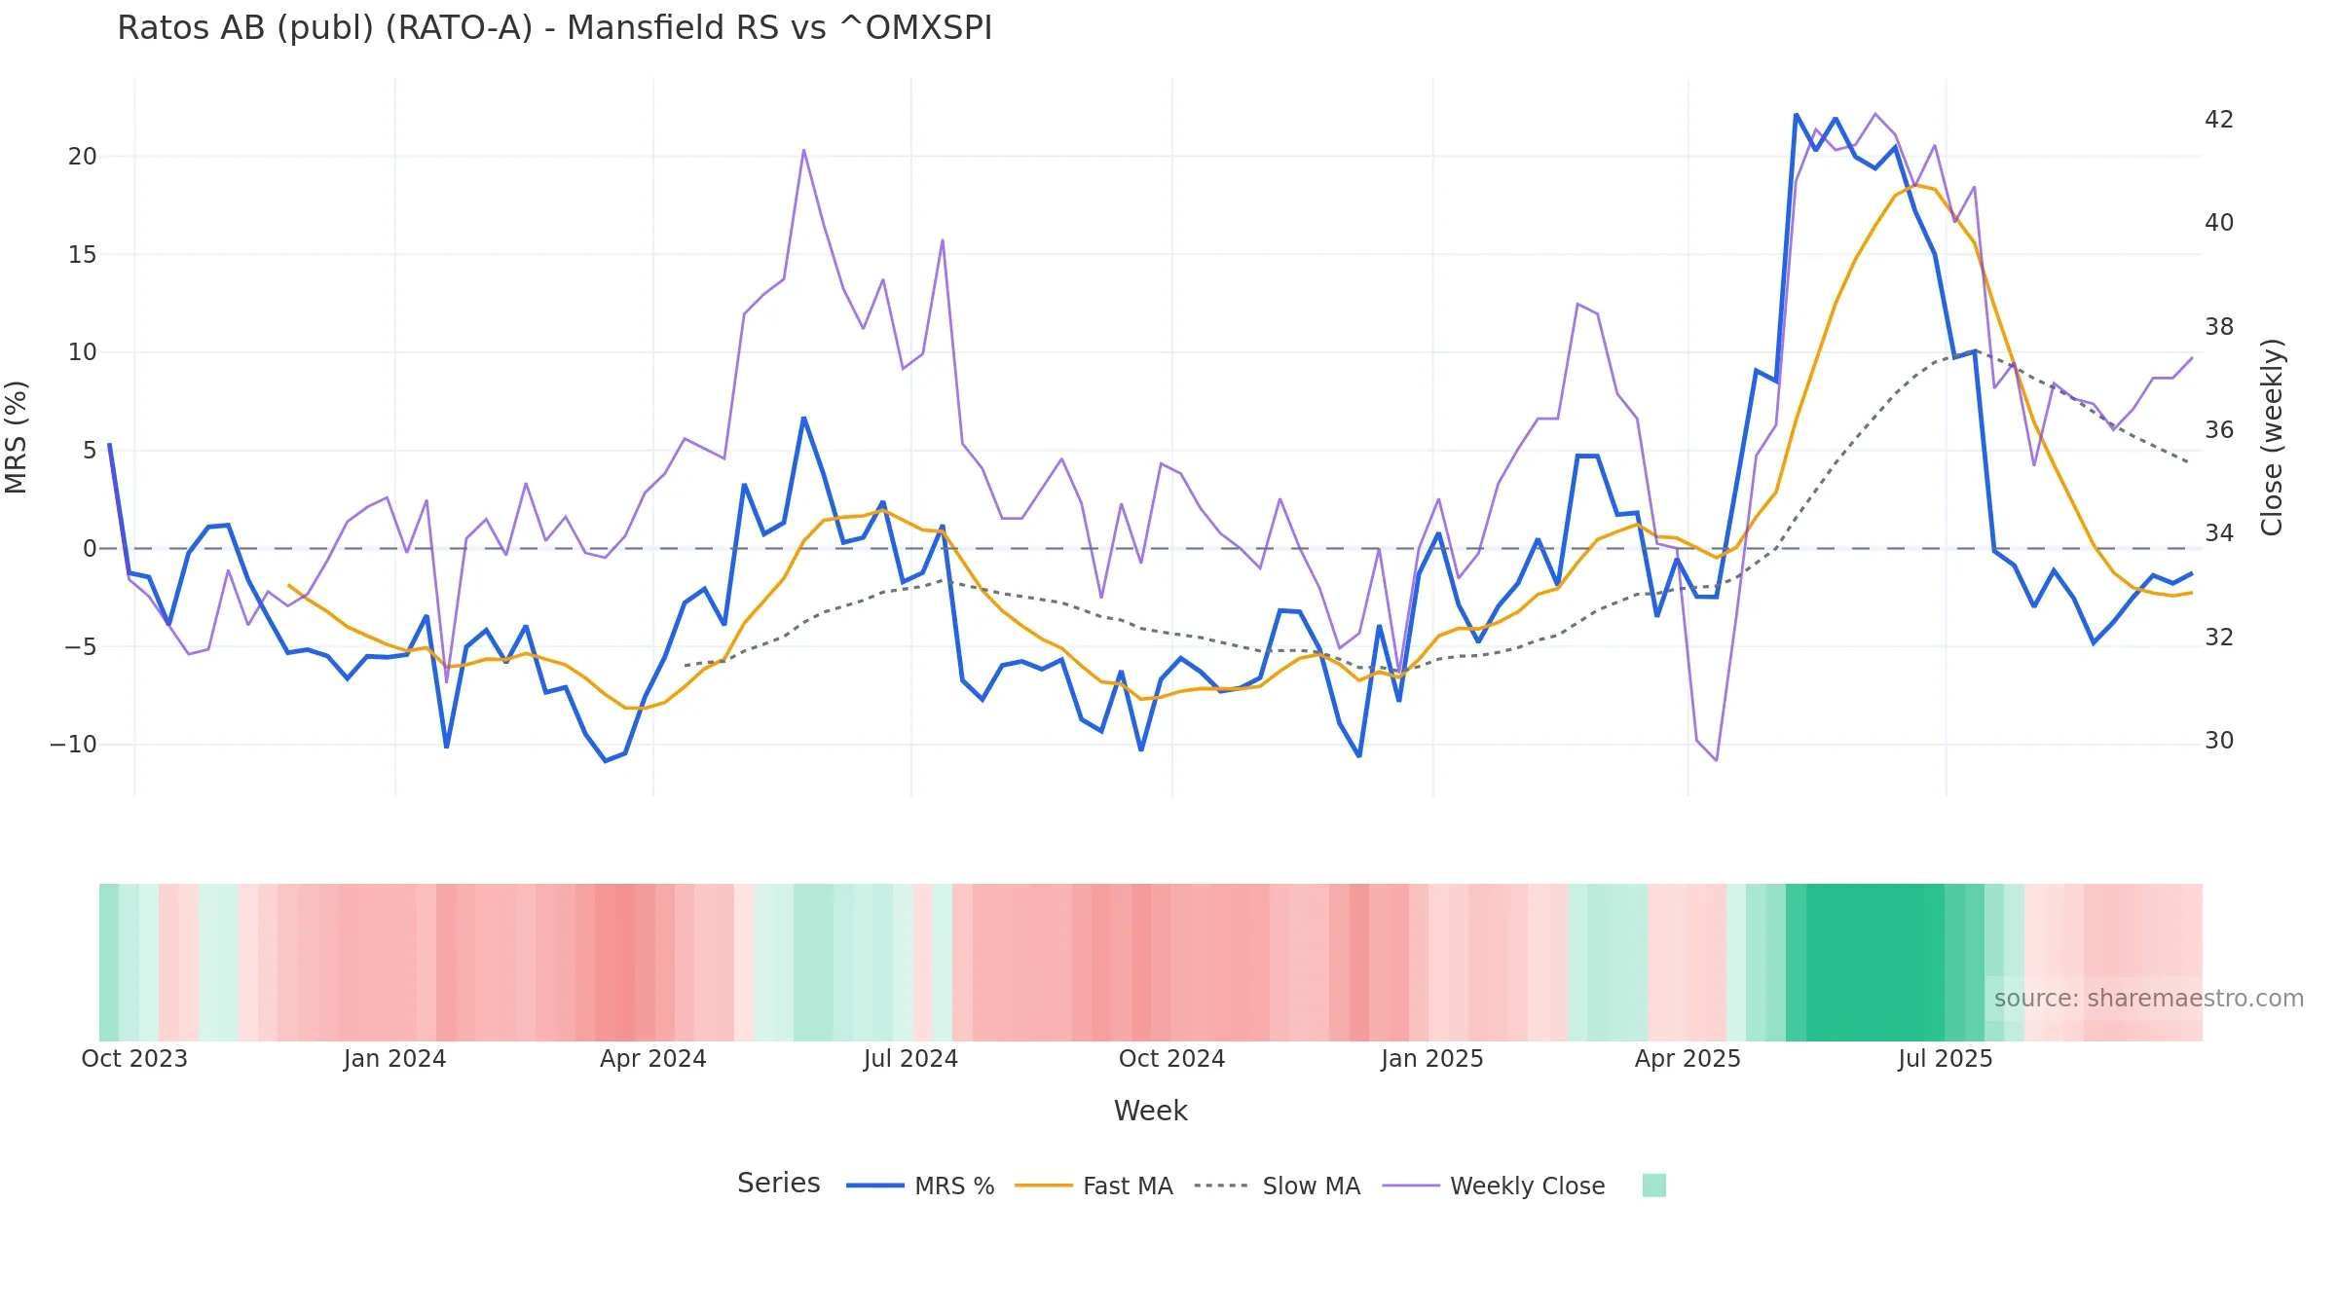The width and height of the screenshot is (2337, 1314).
Task: Click the 15 tick on MRS axis
Action: [83, 255]
